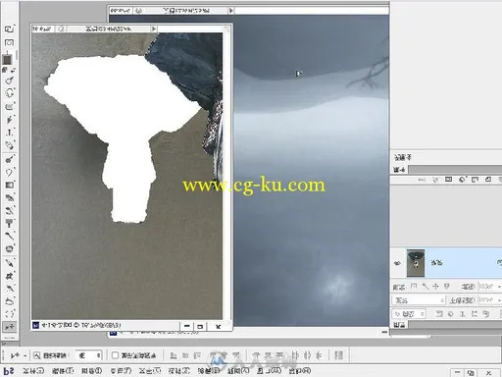Select the Eyedropper tool
Screen dimensions: 502x377
click(x=10, y=263)
